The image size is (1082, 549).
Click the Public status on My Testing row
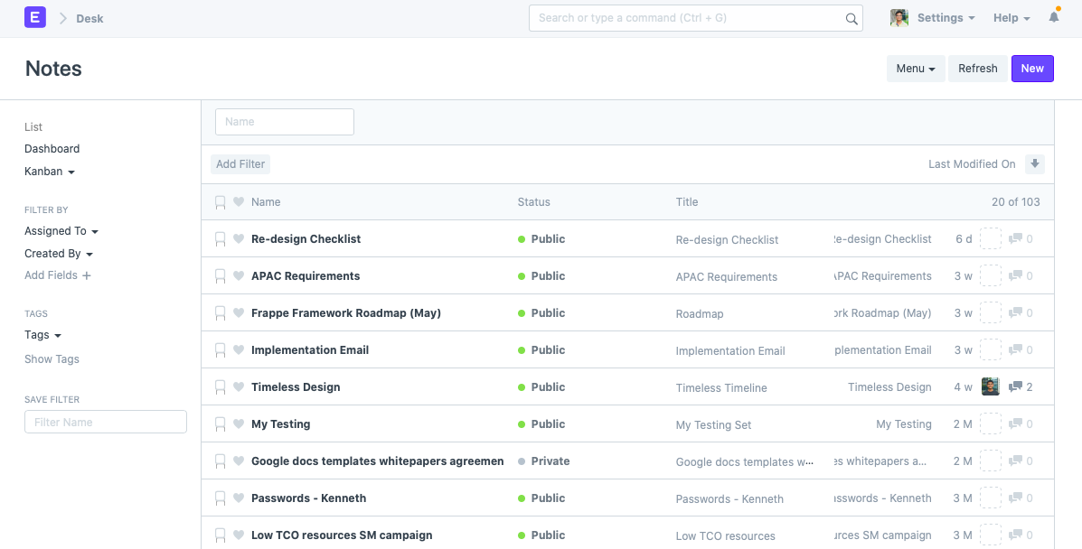(x=541, y=424)
